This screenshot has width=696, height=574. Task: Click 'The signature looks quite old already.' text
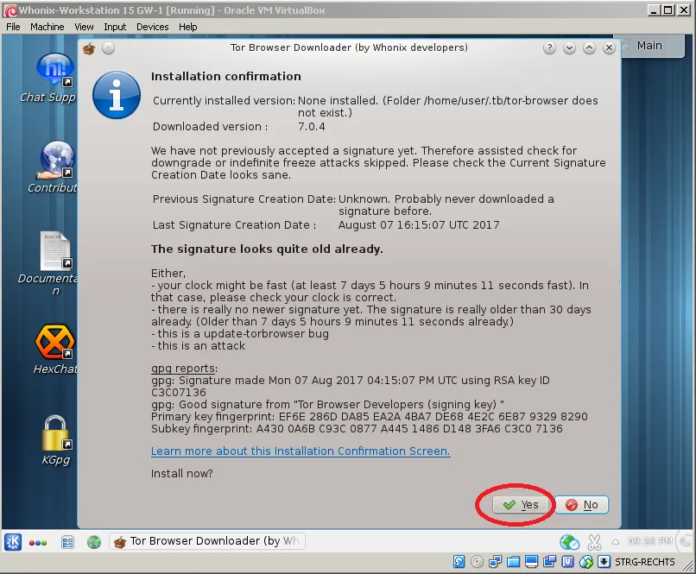[x=267, y=249]
